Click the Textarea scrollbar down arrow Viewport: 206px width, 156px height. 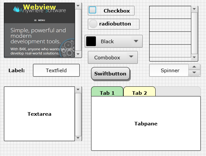pyautogui.click(x=78, y=138)
